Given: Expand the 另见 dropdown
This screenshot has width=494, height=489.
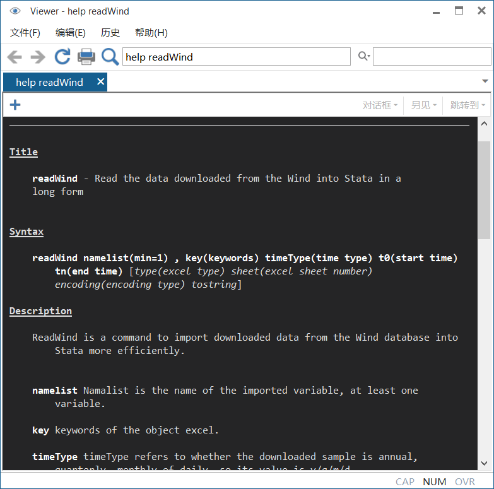Looking at the screenshot, I should coord(423,105).
